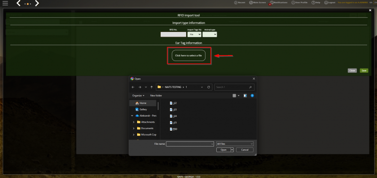Click the green Save button

coord(364,70)
